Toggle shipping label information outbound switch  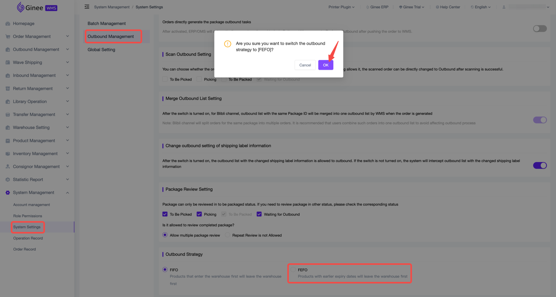540,165
